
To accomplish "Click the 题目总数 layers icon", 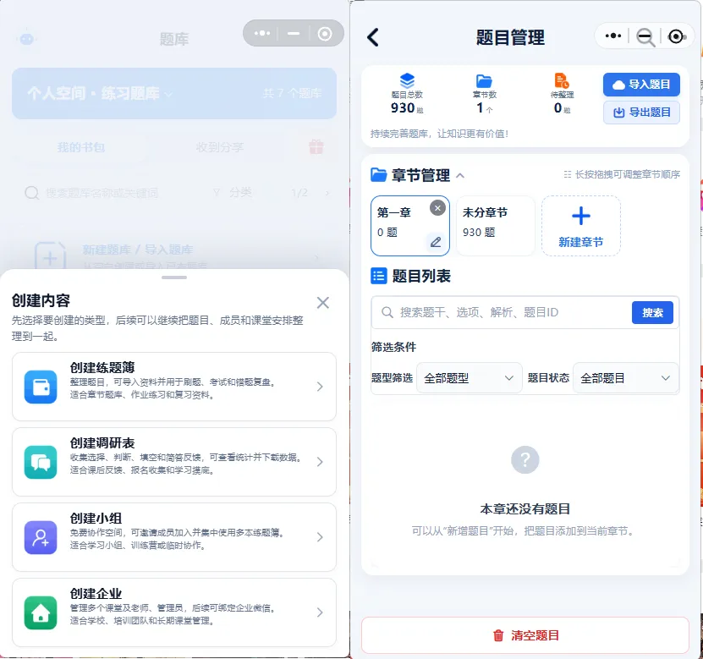I will 407,80.
